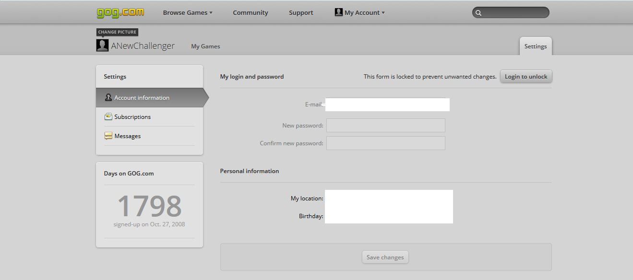
Task: Click the search magnifier icon
Action: click(x=478, y=13)
